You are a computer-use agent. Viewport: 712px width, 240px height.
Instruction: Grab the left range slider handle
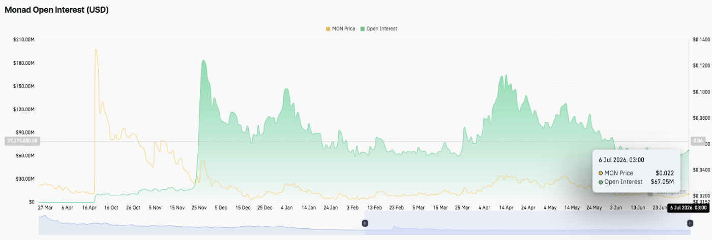[x=365, y=223]
